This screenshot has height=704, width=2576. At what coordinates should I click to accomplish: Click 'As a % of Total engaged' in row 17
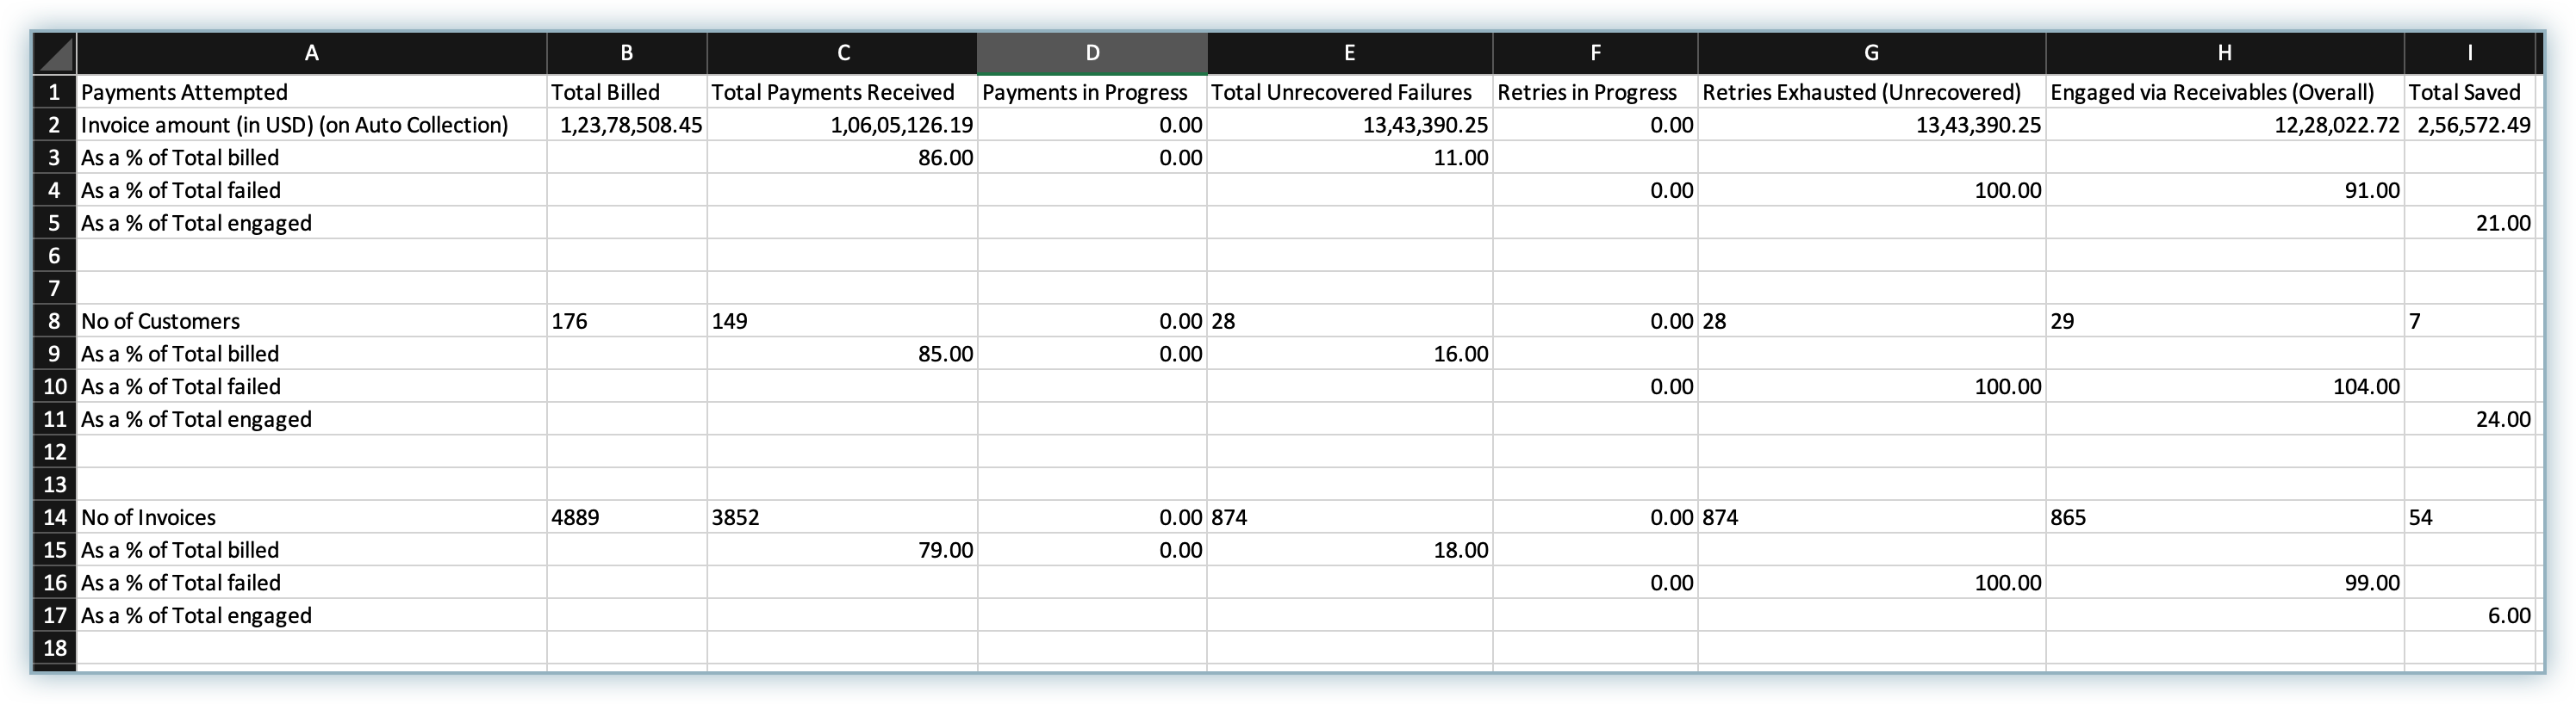[312, 615]
